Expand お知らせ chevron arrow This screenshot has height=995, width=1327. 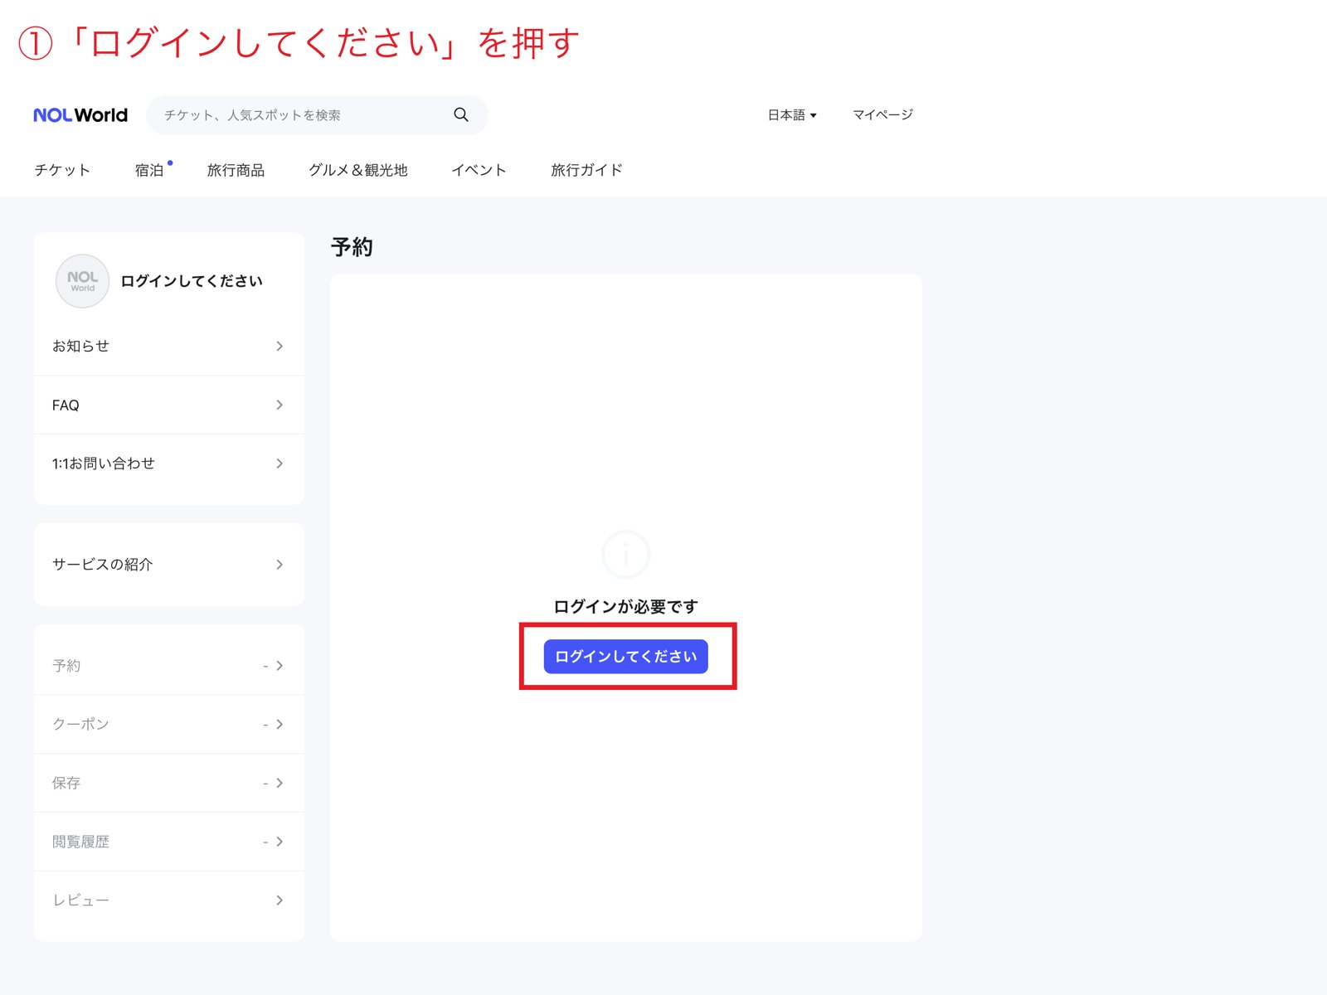click(279, 346)
